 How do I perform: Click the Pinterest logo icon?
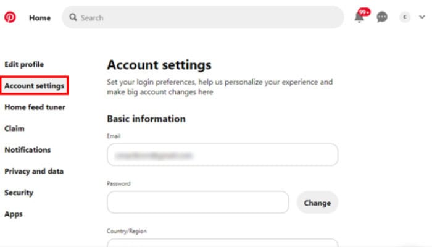(x=10, y=17)
